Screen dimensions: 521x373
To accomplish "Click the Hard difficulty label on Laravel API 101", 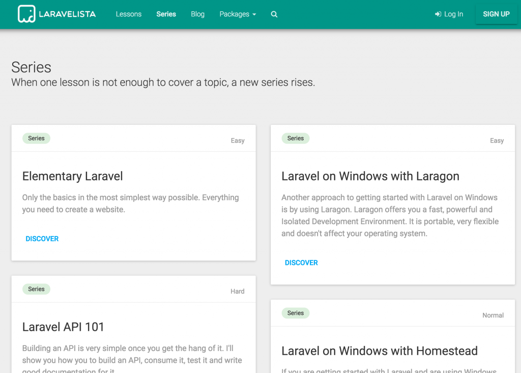I will point(237,291).
